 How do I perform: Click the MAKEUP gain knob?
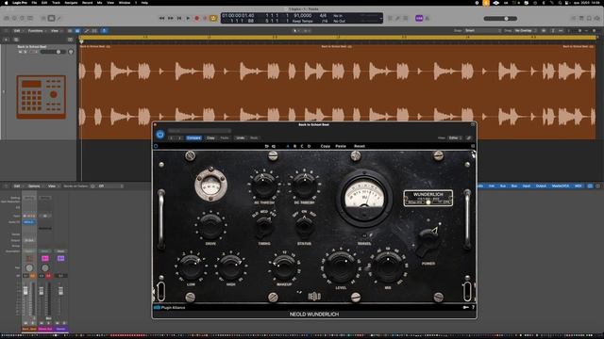click(x=284, y=266)
